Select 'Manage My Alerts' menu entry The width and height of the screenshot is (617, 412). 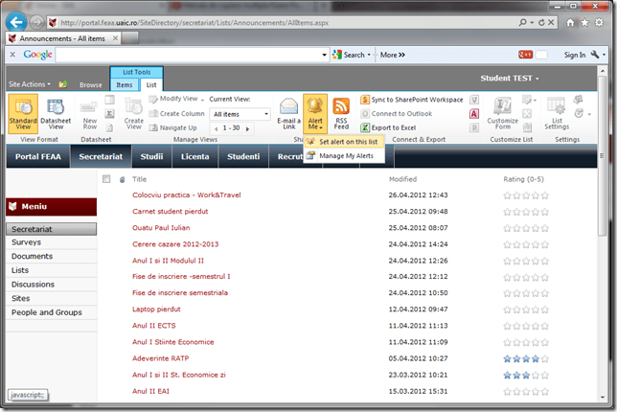point(346,155)
